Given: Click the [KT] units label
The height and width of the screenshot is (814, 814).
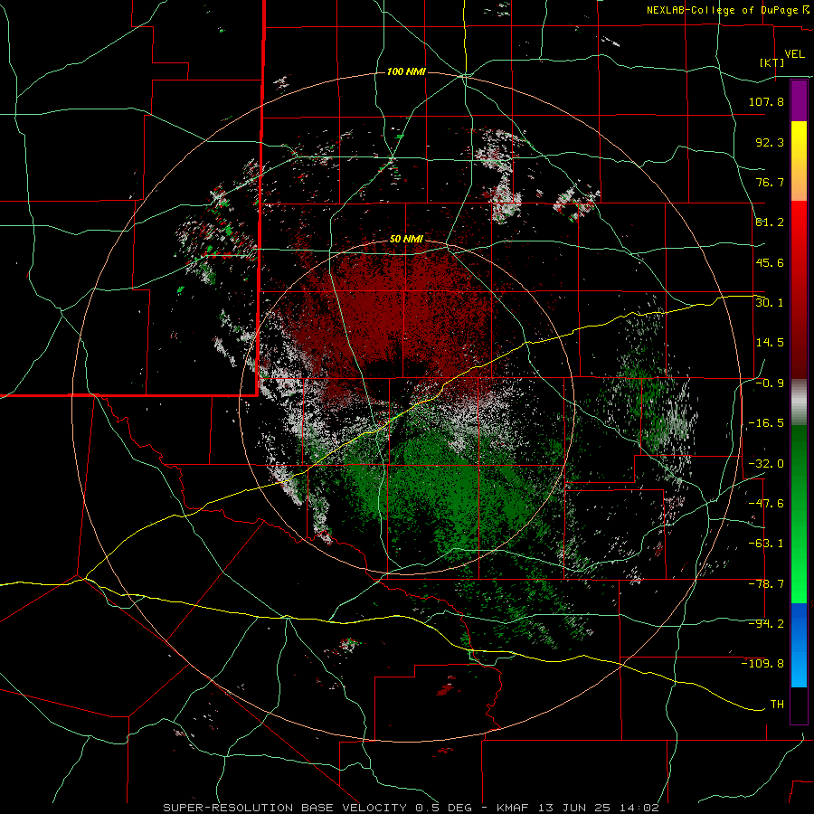Looking at the screenshot, I should click(772, 62).
